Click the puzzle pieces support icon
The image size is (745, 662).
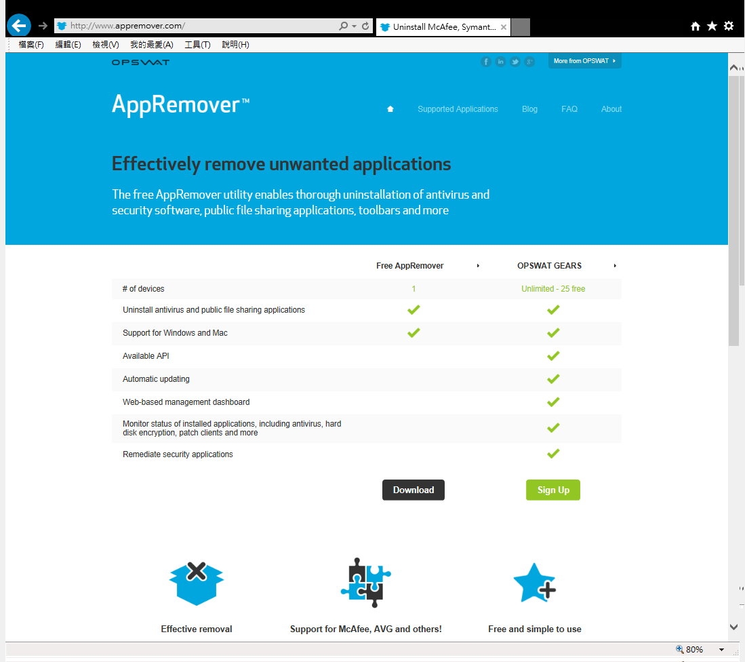point(366,582)
